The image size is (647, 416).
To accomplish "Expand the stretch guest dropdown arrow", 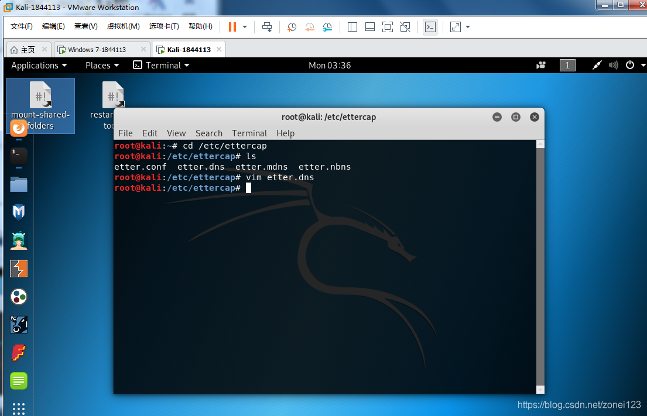I will [x=467, y=27].
